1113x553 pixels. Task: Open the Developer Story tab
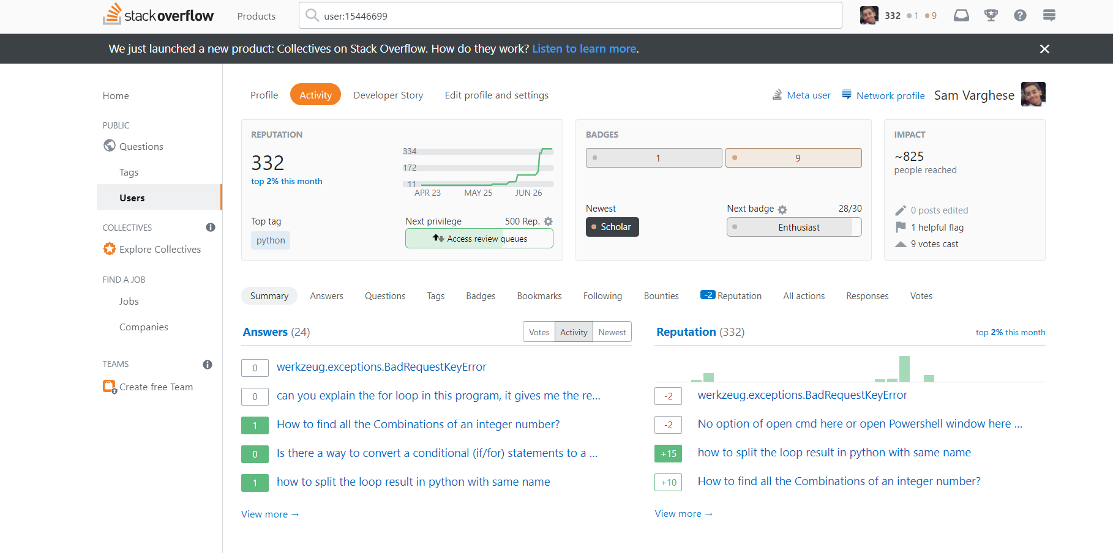coord(388,95)
